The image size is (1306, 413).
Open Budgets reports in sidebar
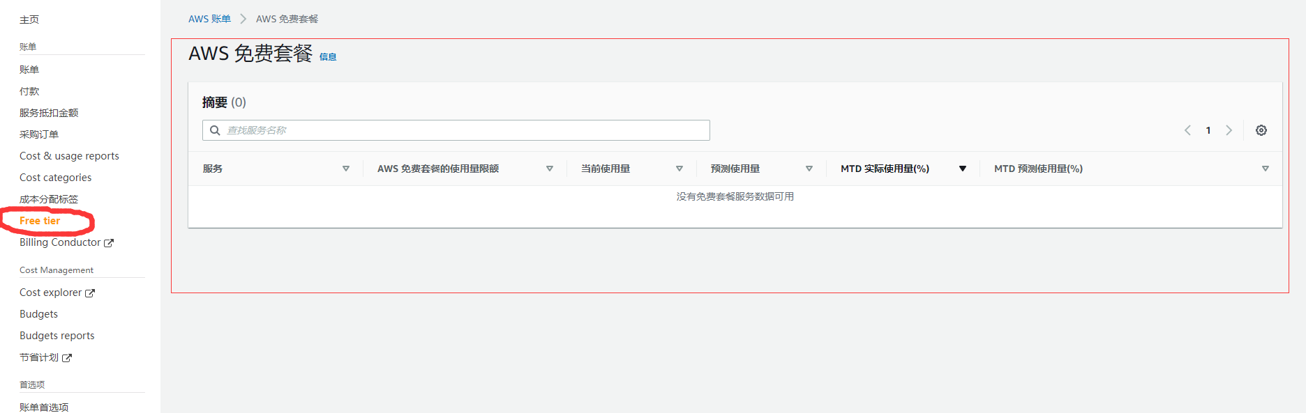(57, 336)
